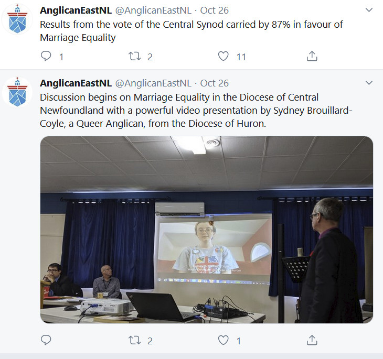This screenshot has width=383, height=359.
Task: Retweet the Diocese of Central Newfoundland discussion tweet
Action: coord(135,340)
